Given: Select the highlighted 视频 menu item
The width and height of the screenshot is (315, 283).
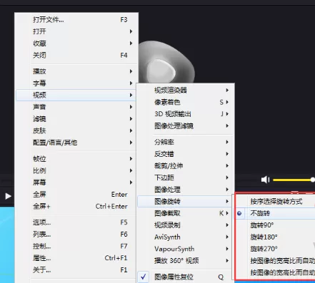Looking at the screenshot, I should coord(76,95).
